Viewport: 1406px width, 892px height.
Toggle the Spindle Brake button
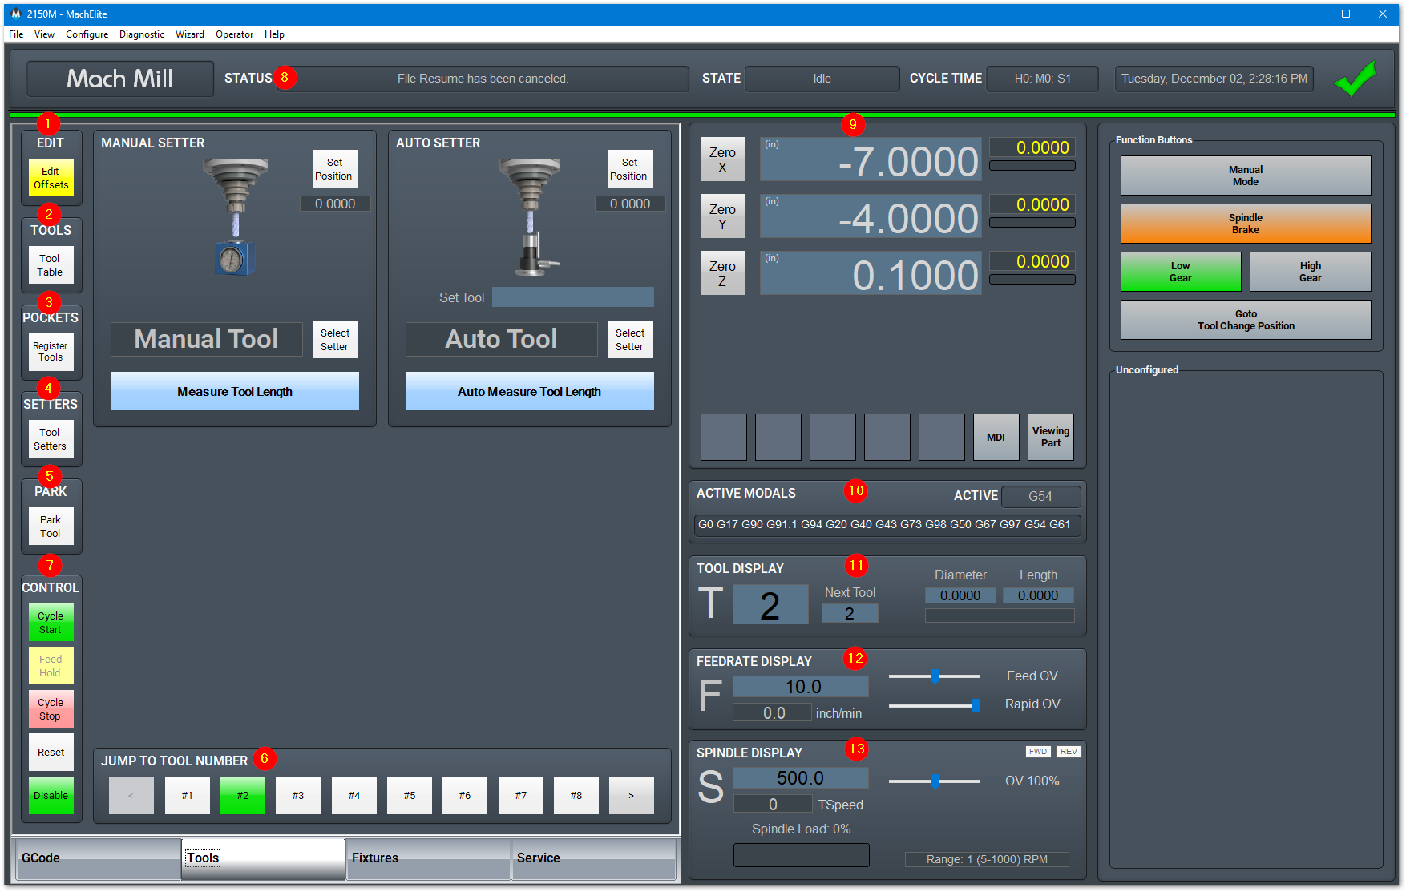point(1246,224)
